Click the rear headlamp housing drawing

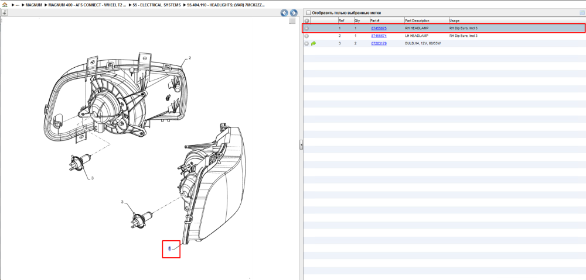[116, 99]
